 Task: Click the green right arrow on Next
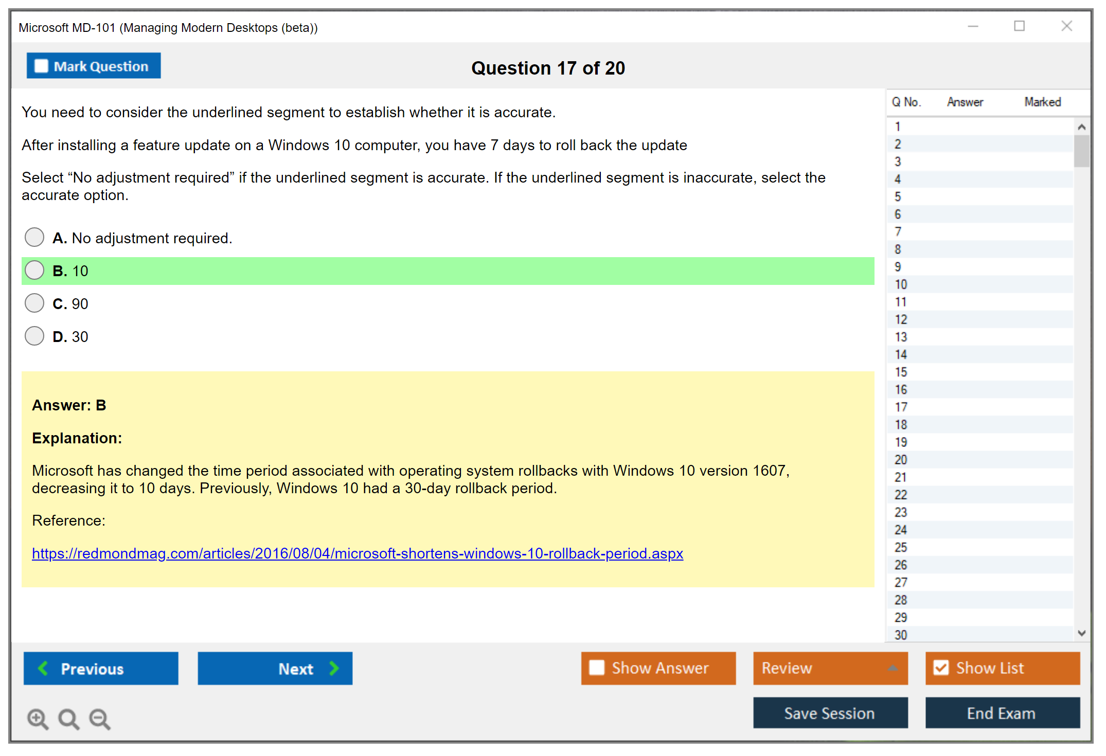pyautogui.click(x=334, y=668)
